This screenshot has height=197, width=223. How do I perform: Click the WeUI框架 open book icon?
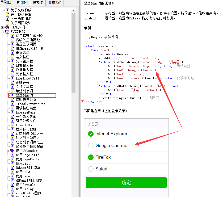(7, 32)
